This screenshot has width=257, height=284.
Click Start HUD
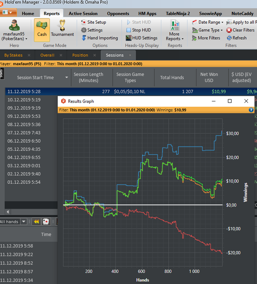(138, 22)
